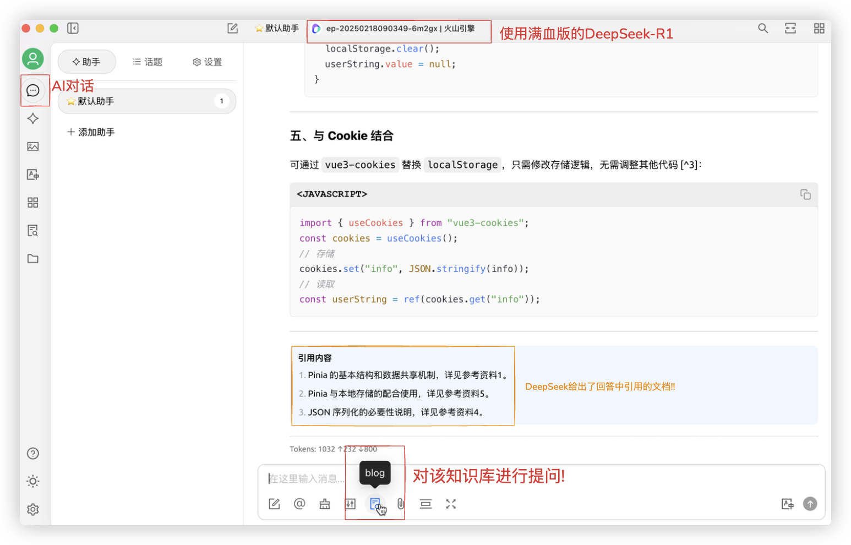Open the mini apps grid in sidebar
851x545 pixels.
[32, 203]
